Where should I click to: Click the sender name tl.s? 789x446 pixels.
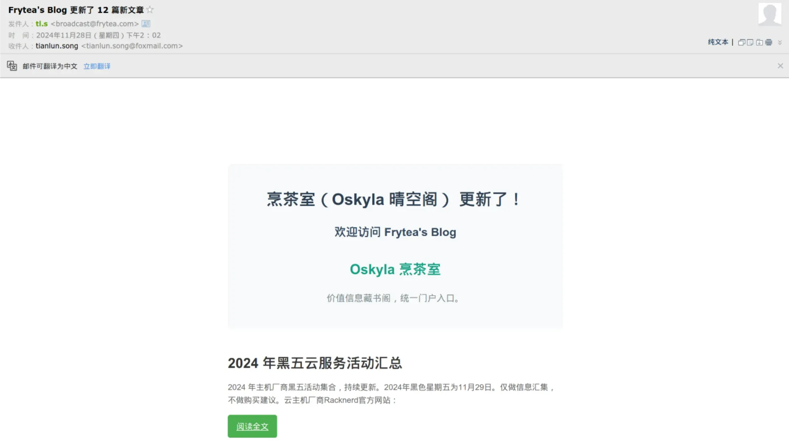[42, 24]
